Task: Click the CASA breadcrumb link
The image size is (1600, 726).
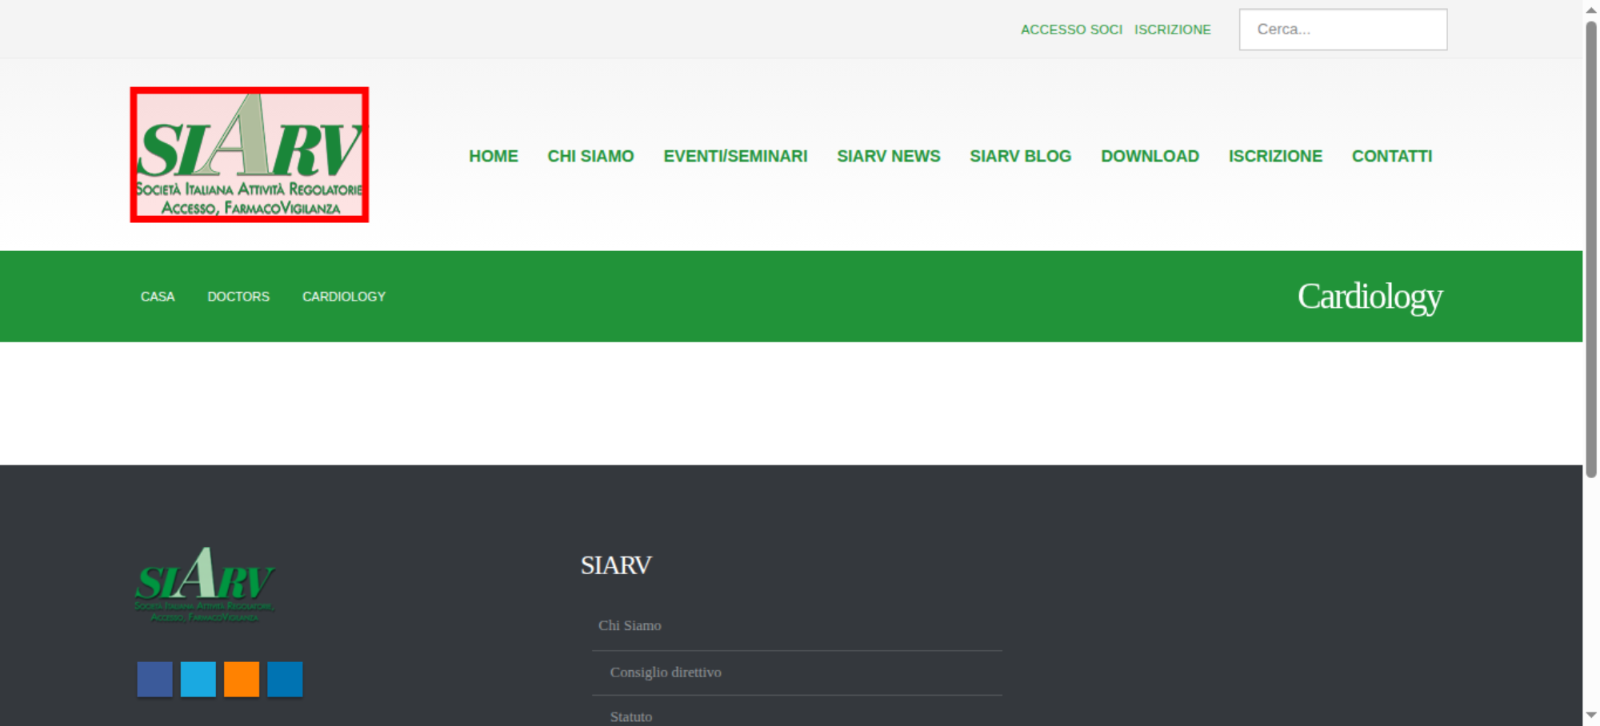Action: 158,297
